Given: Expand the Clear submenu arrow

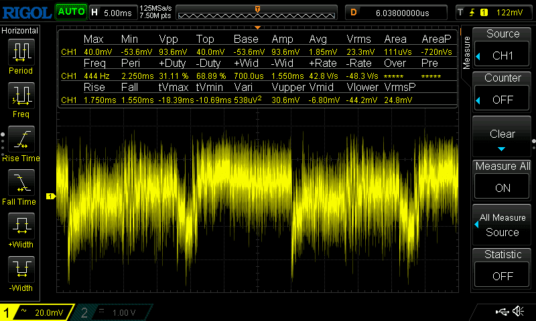Looking at the screenshot, I should pos(503,148).
